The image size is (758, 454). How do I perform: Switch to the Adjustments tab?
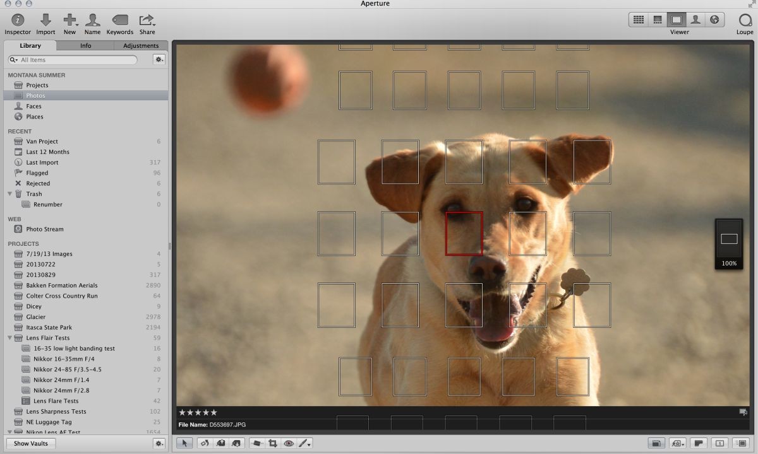point(141,45)
